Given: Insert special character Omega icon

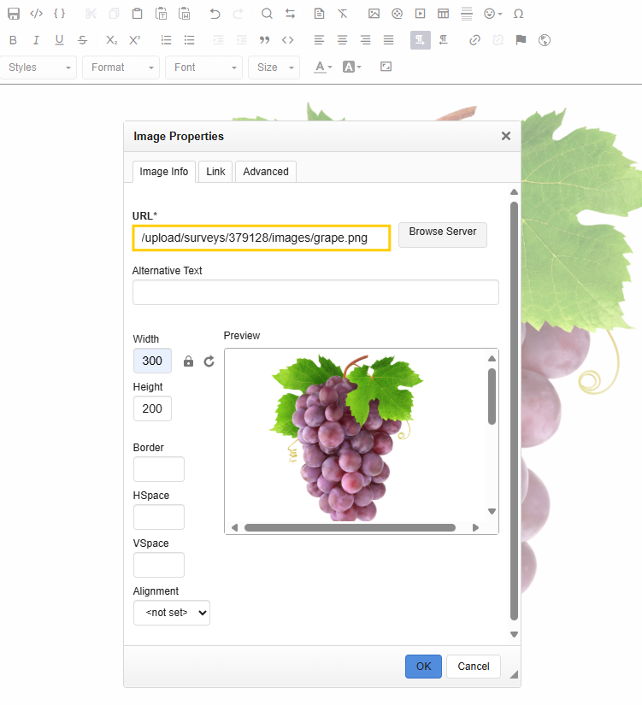Looking at the screenshot, I should click(518, 14).
